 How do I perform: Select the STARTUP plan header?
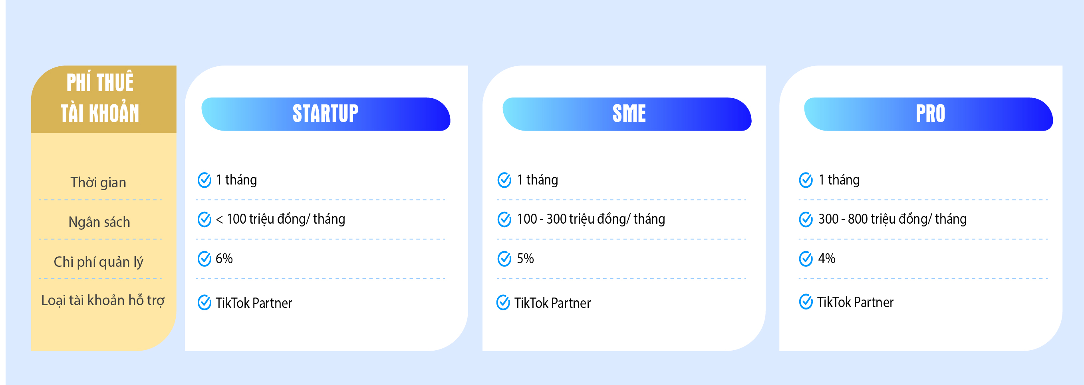326,114
